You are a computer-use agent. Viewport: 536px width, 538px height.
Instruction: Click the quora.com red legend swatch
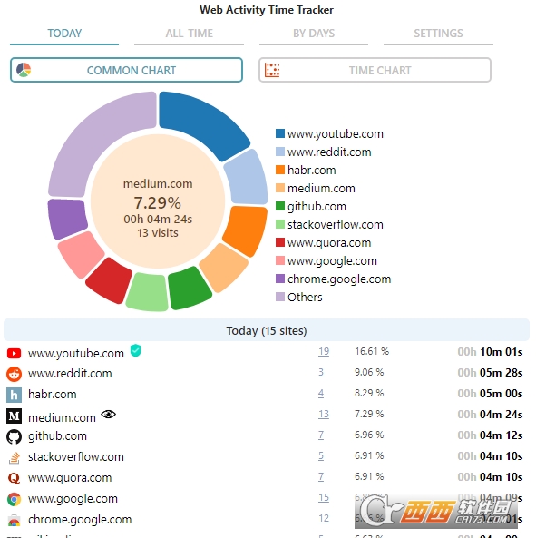[x=280, y=242]
